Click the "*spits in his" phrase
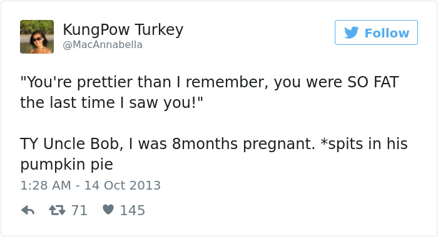This screenshot has width=438, height=237. pos(364,144)
